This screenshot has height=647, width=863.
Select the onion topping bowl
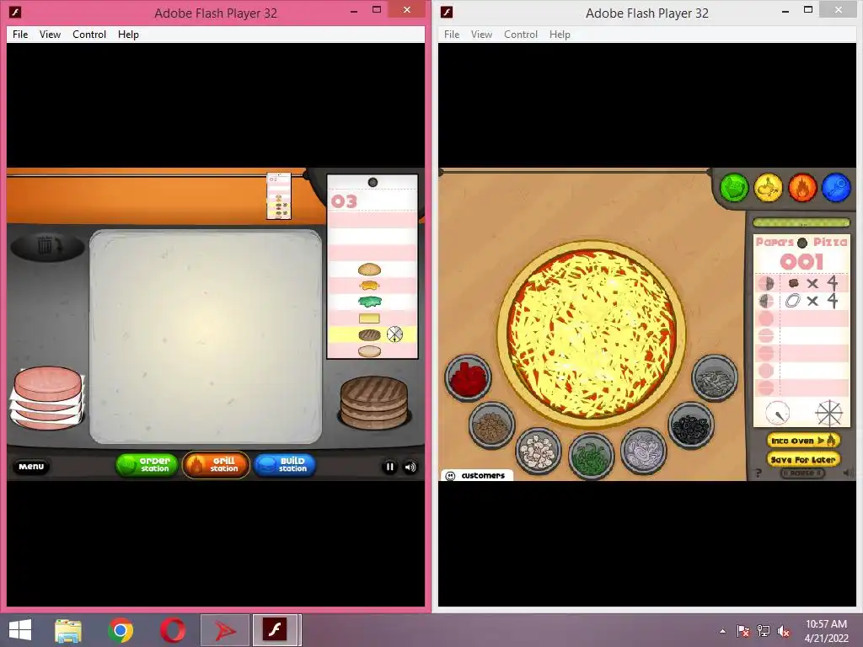point(643,452)
